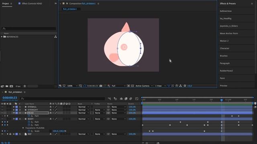Open the Graph Editor in timeline
The image size is (257, 144).
tap(137, 99)
